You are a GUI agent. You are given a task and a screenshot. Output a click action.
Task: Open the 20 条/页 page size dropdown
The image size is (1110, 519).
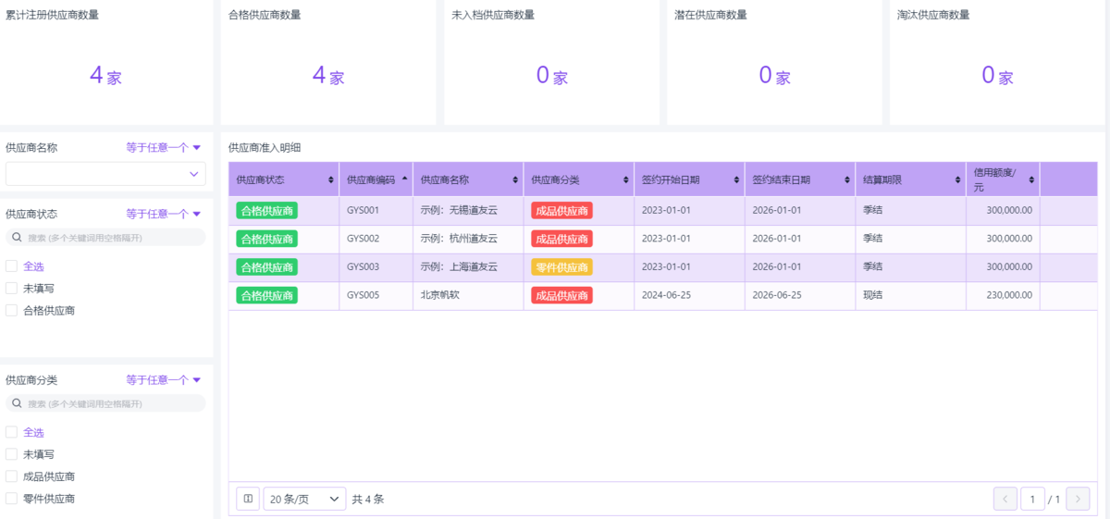[304, 499]
